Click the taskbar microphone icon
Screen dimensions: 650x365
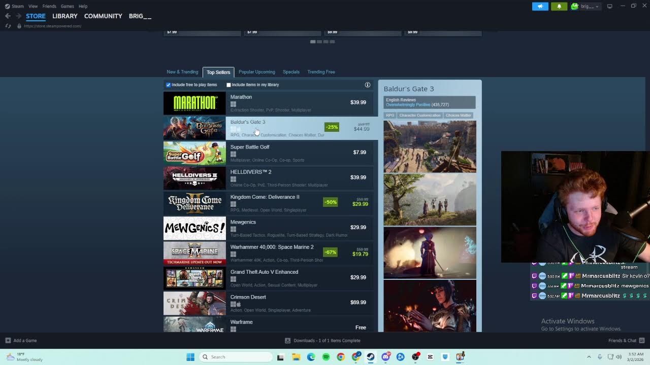(x=600, y=357)
